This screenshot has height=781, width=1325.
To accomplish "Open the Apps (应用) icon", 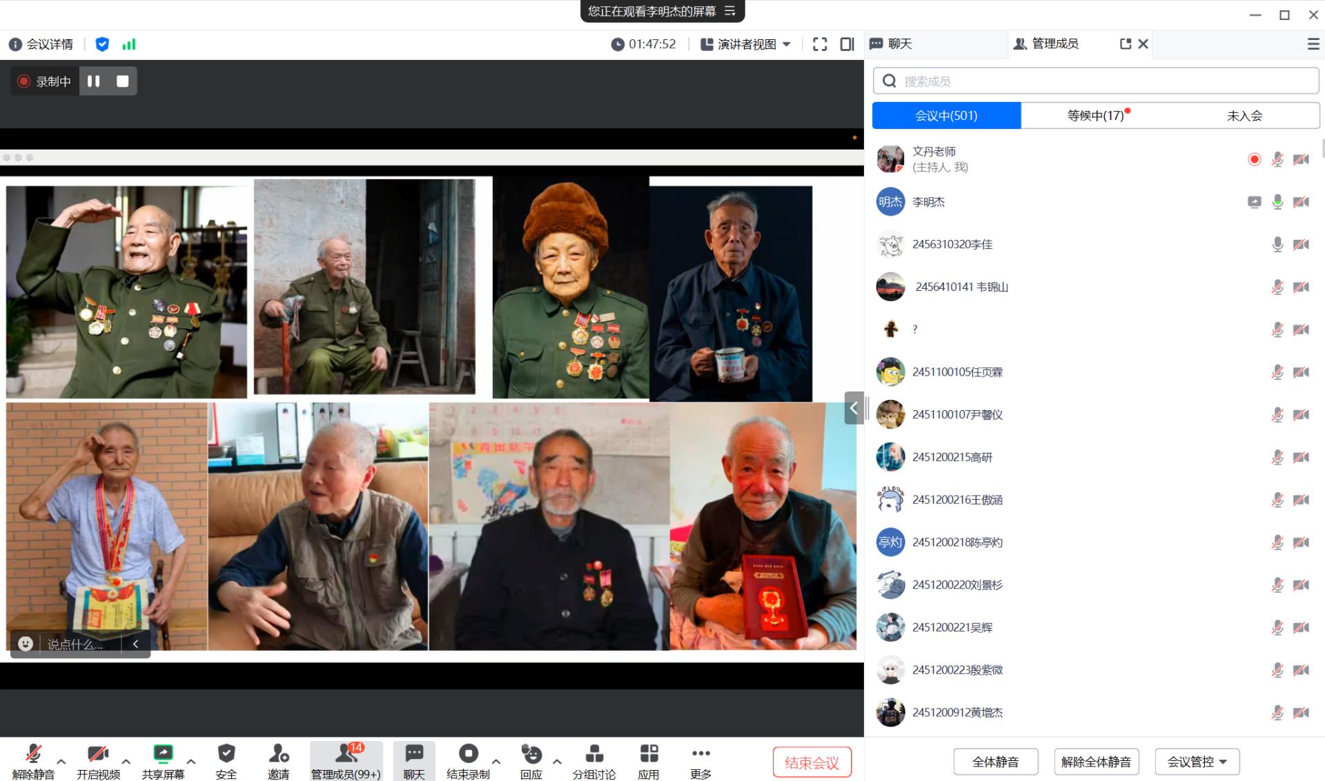I will pos(648,753).
